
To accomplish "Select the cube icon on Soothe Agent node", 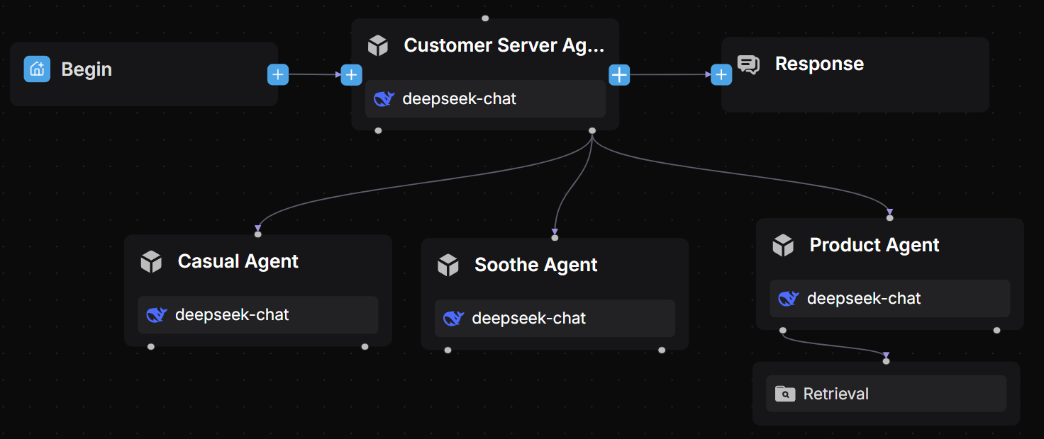I will pyautogui.click(x=448, y=265).
